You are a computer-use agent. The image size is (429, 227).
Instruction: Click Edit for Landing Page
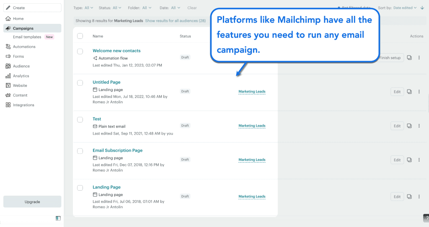tap(397, 196)
